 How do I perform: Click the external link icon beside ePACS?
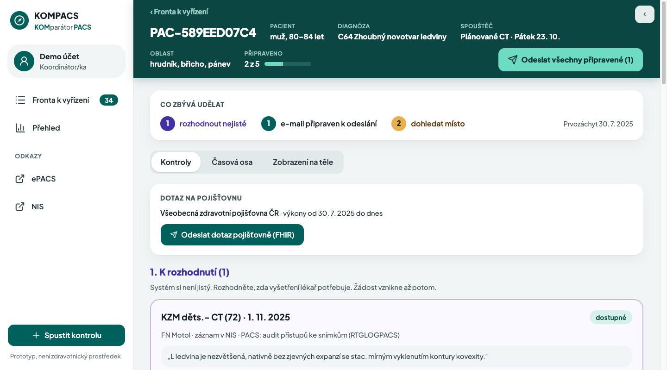click(20, 179)
